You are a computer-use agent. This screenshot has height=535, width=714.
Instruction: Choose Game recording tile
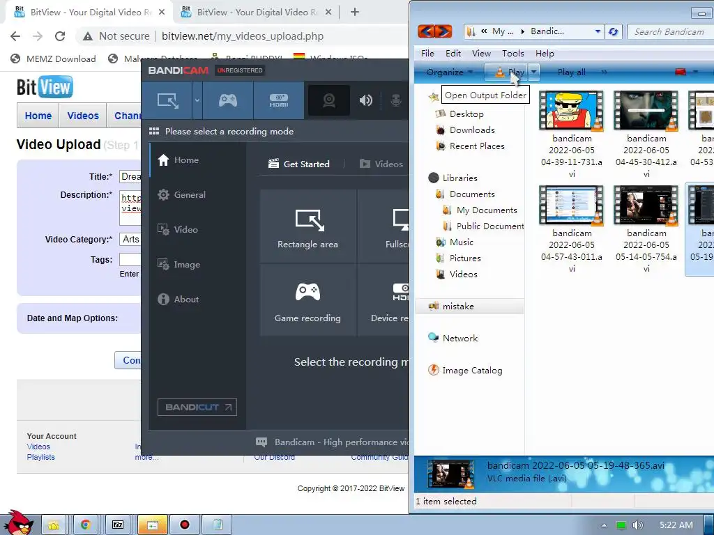[307, 300]
